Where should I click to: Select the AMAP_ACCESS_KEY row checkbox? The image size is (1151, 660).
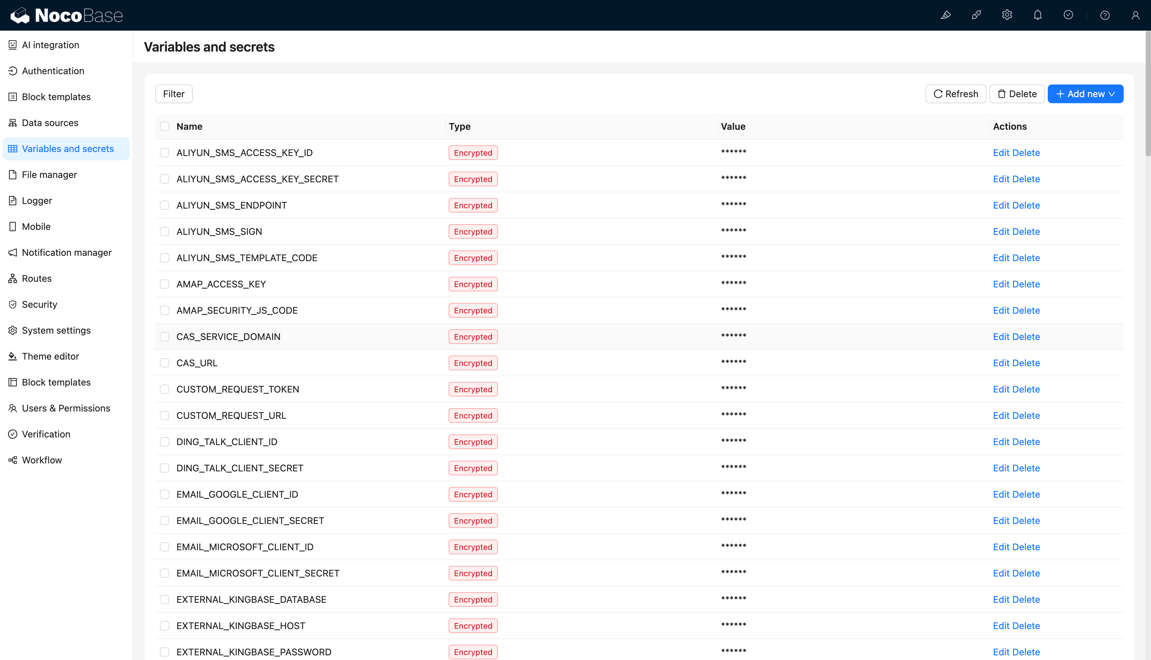click(x=165, y=284)
